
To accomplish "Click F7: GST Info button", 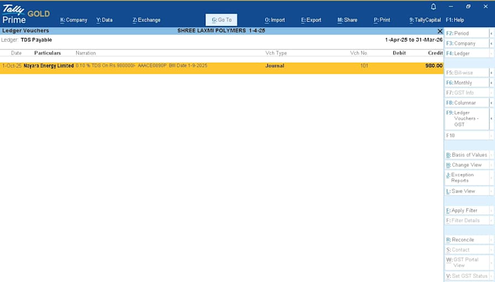I will (467, 93).
